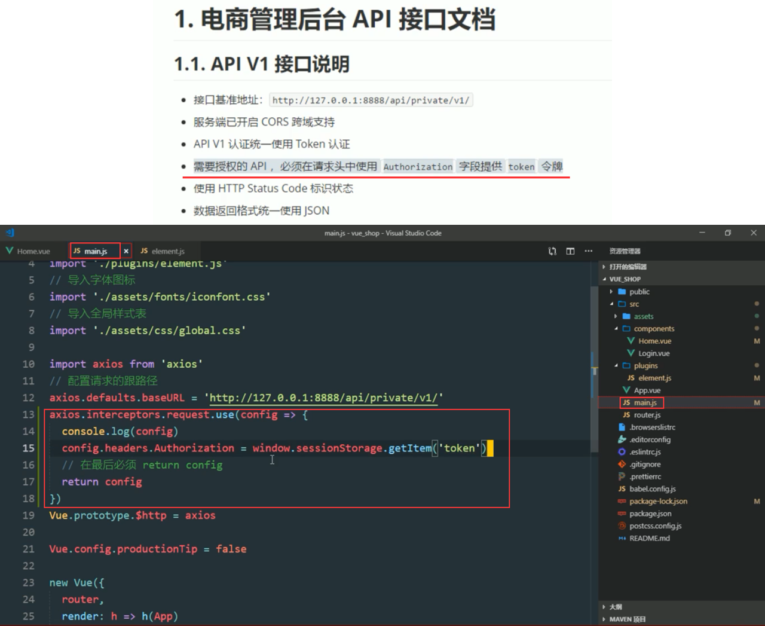765x626 pixels.
Task: Click the icon beside .editorconfig
Action: pos(622,439)
